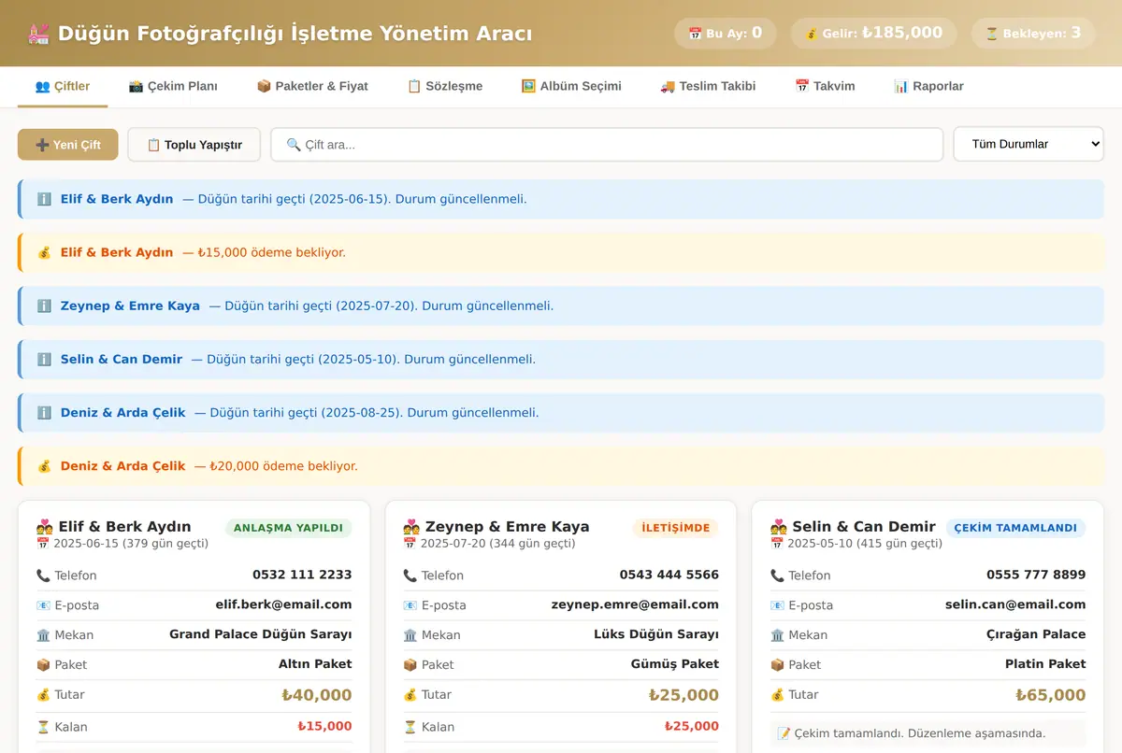Click the Çift ara search field
Image resolution: width=1122 pixels, height=753 pixels.
(x=607, y=145)
